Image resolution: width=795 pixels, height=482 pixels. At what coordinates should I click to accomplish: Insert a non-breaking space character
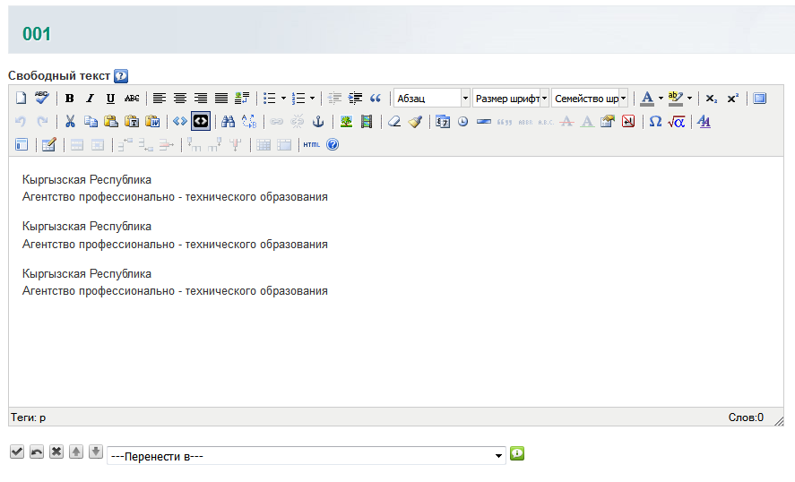coord(628,121)
